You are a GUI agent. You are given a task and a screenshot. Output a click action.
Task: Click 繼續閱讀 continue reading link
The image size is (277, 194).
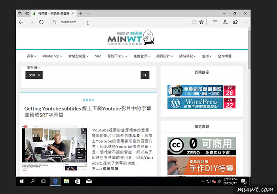(110, 169)
